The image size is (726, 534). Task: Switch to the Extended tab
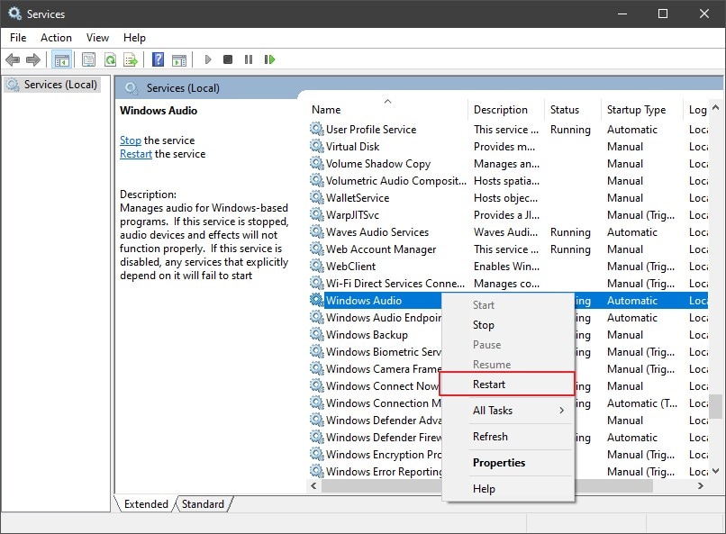(x=146, y=504)
